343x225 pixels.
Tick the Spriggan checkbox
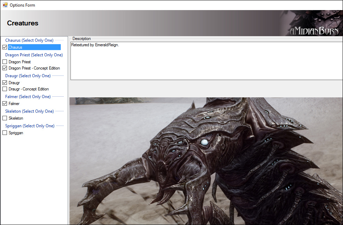[5, 133]
